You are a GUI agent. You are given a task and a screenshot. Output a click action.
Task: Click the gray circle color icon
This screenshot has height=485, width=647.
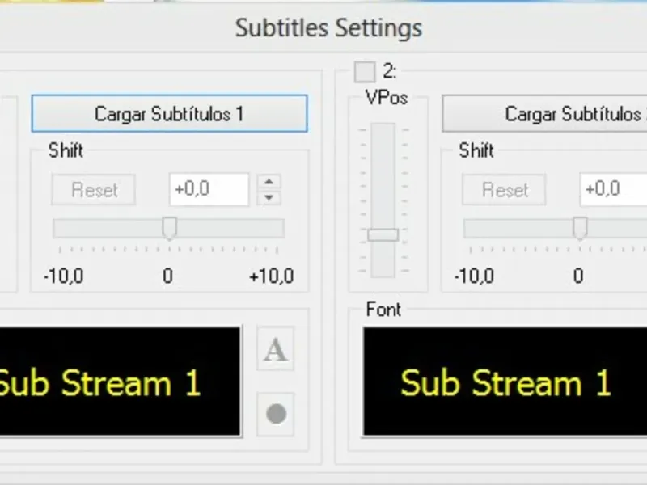tap(276, 414)
